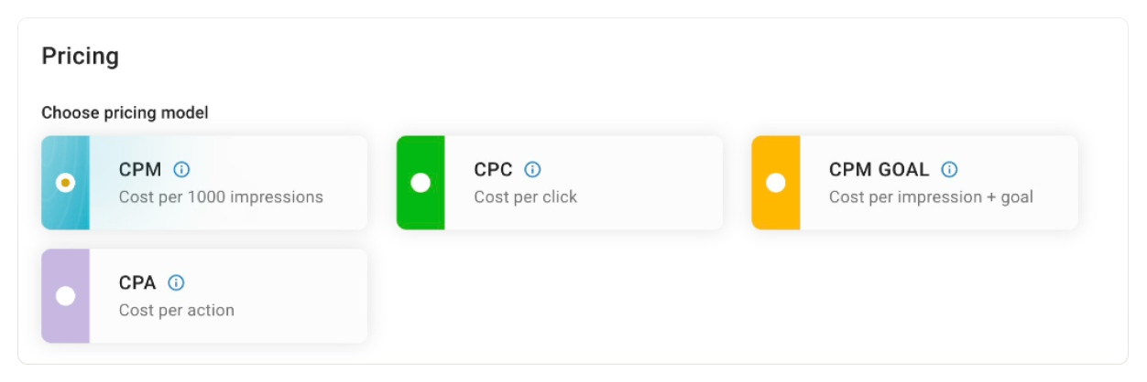Click the Pricing section heading
This screenshot has height=382, width=1147.
point(81,57)
